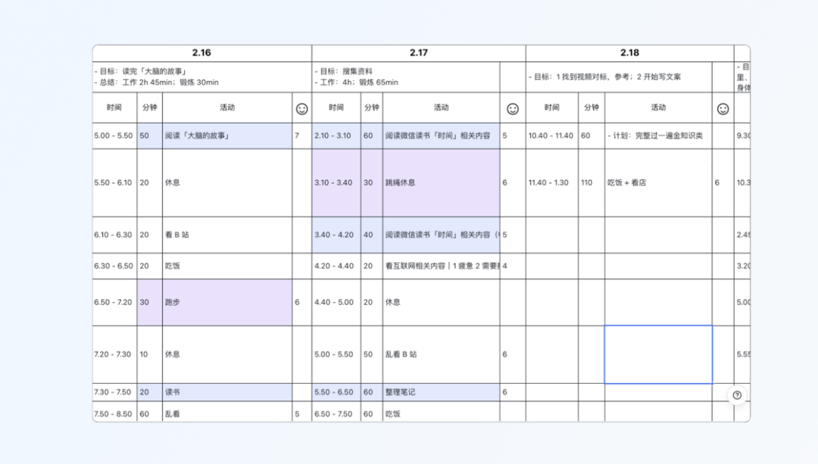Image resolution: width=818 pixels, height=464 pixels.
Task: Click the smiley face icon under 2.18
Action: pyautogui.click(x=723, y=108)
